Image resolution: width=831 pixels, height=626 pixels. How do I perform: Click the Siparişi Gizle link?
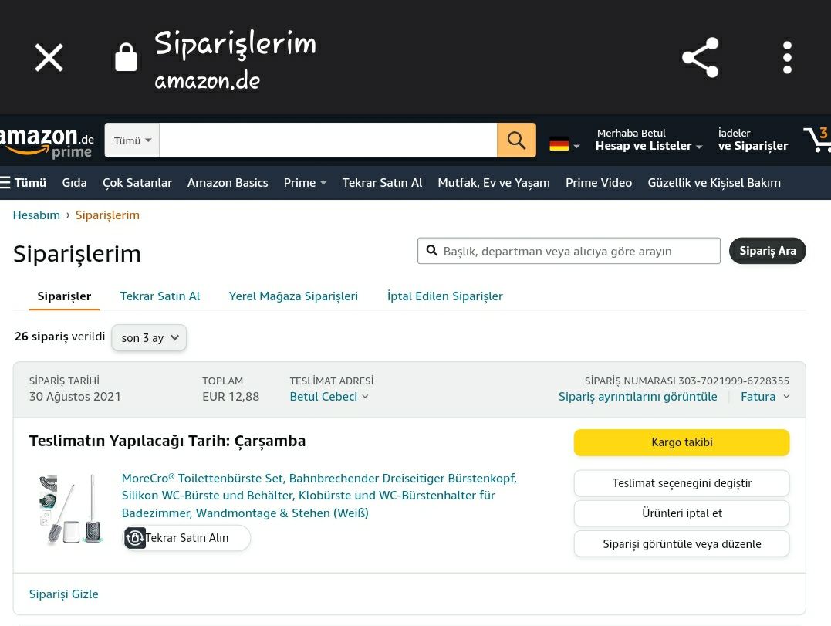tap(63, 594)
